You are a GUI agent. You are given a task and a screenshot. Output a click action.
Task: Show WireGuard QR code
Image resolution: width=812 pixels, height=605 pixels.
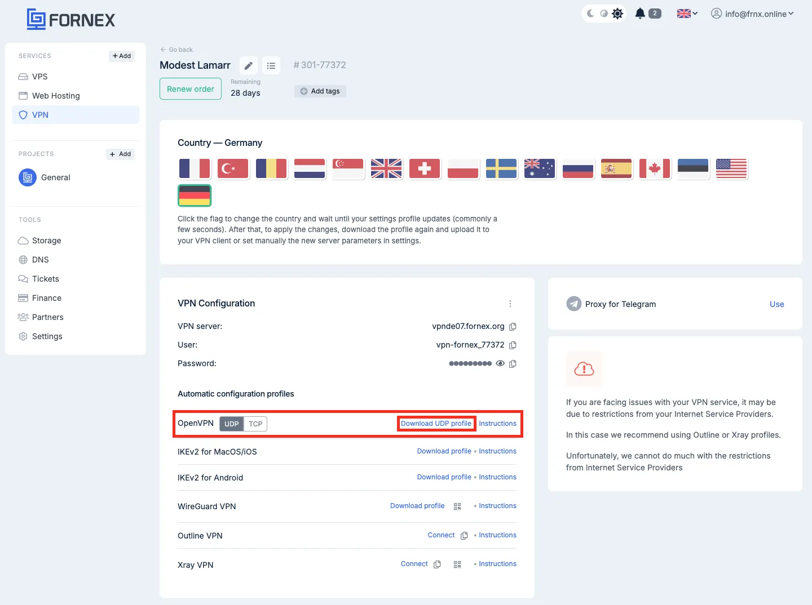point(457,506)
